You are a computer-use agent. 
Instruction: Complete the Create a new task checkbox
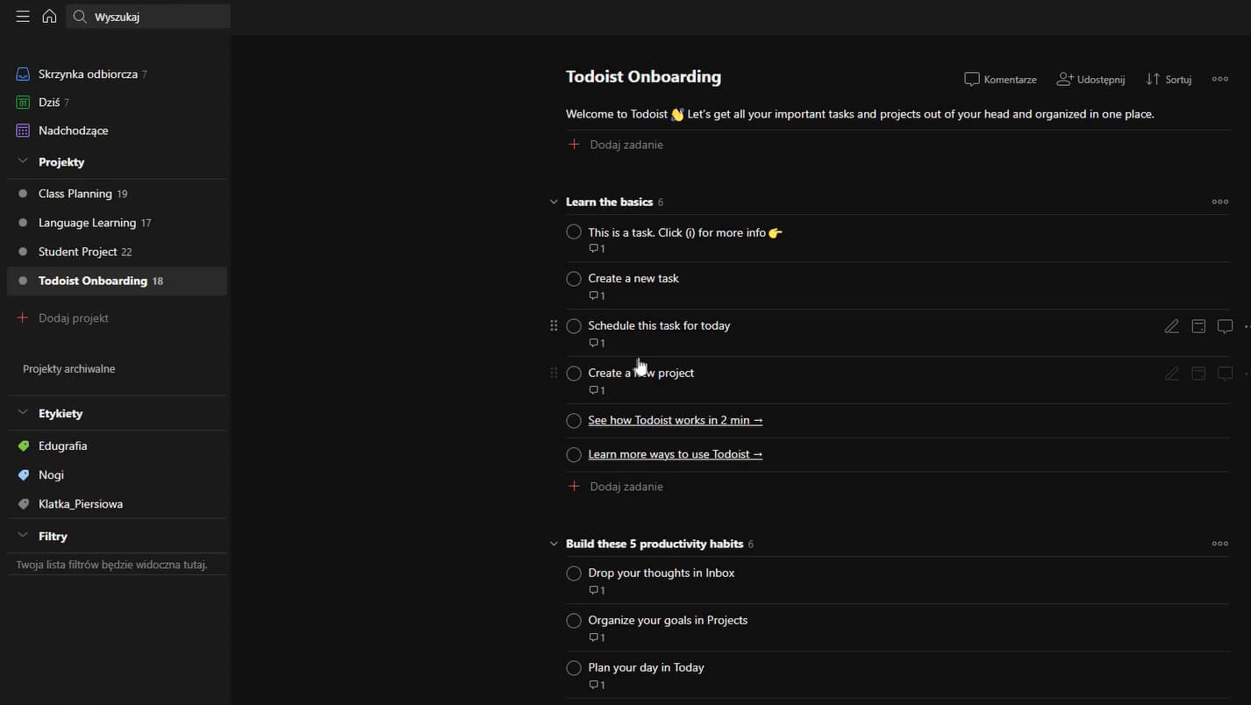574,279
